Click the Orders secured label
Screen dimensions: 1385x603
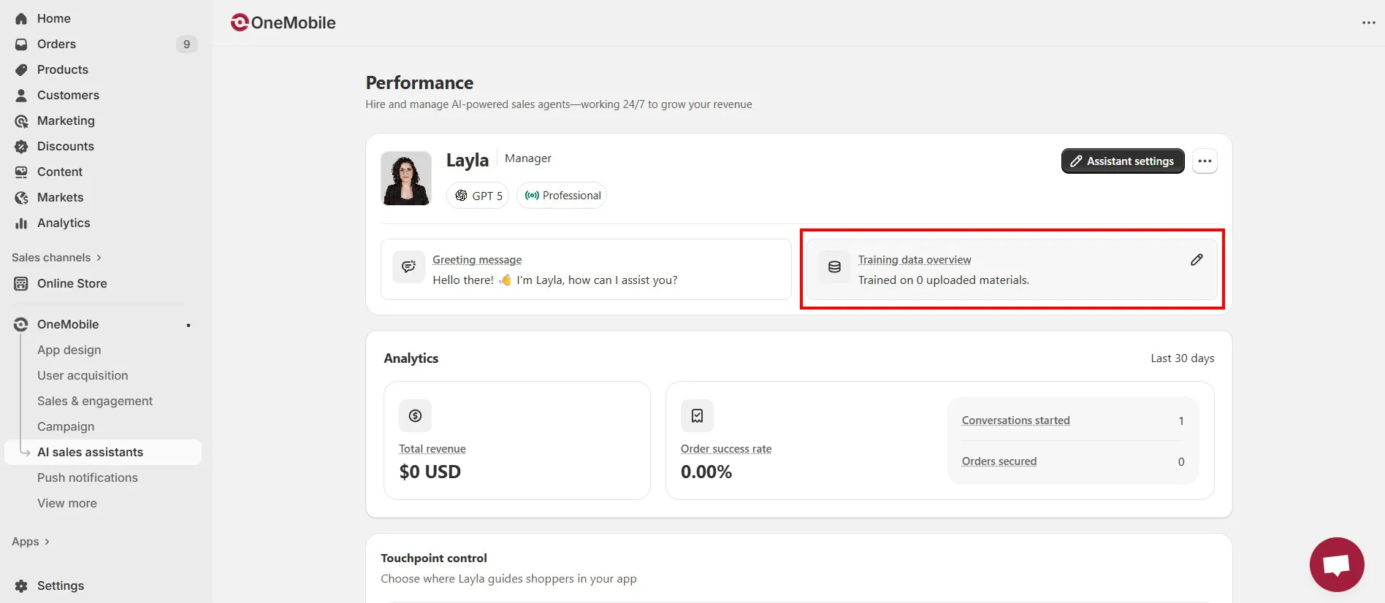(x=999, y=461)
